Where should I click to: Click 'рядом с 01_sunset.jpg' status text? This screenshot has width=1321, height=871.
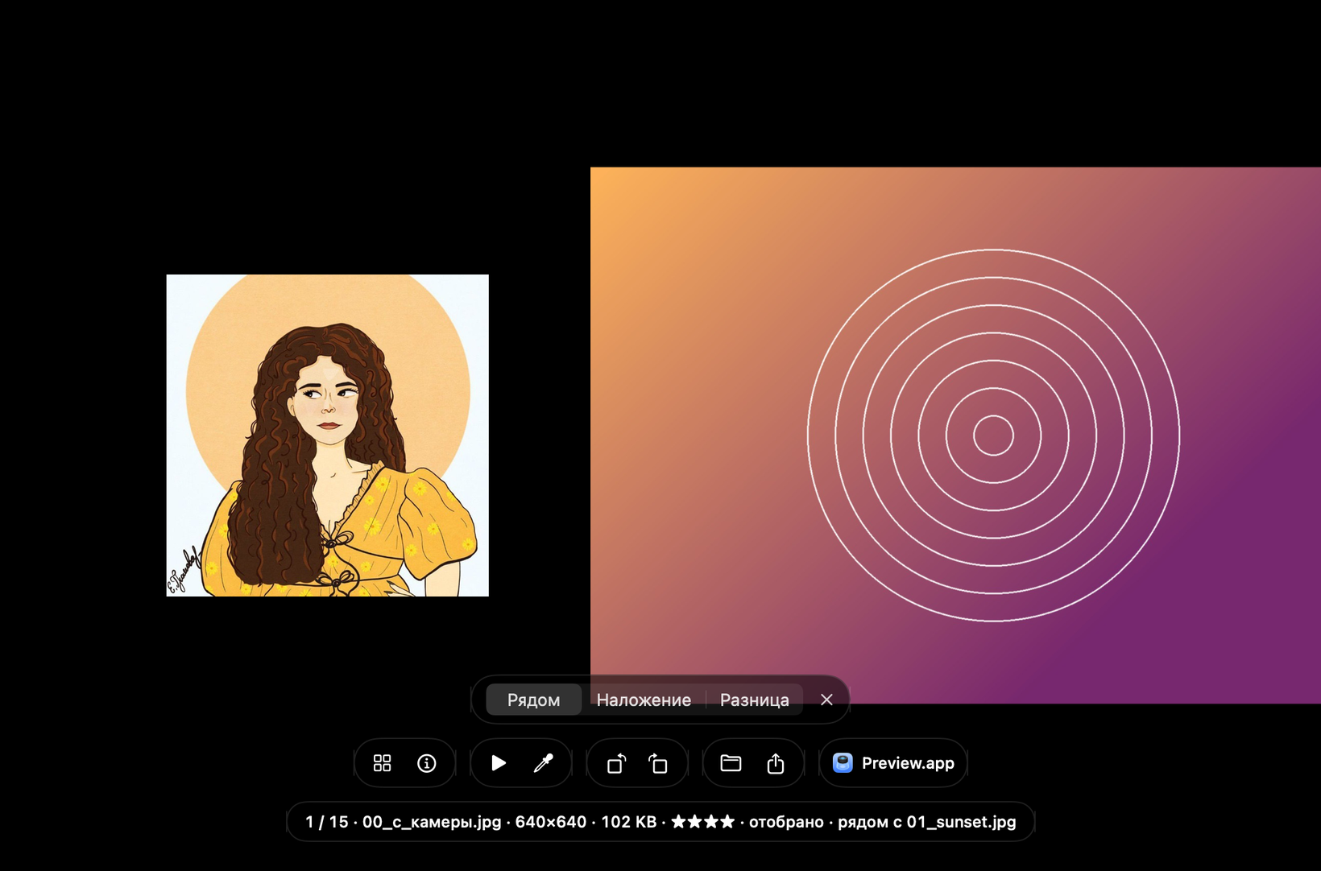(927, 822)
